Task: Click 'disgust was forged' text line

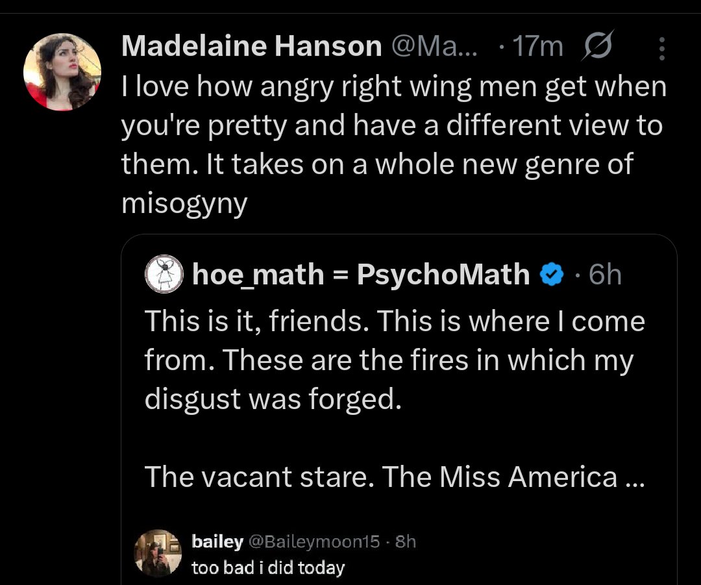Action: pos(269,399)
